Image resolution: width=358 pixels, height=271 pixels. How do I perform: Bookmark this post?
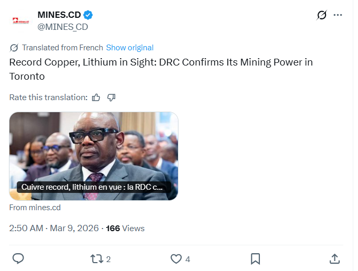coord(256,258)
